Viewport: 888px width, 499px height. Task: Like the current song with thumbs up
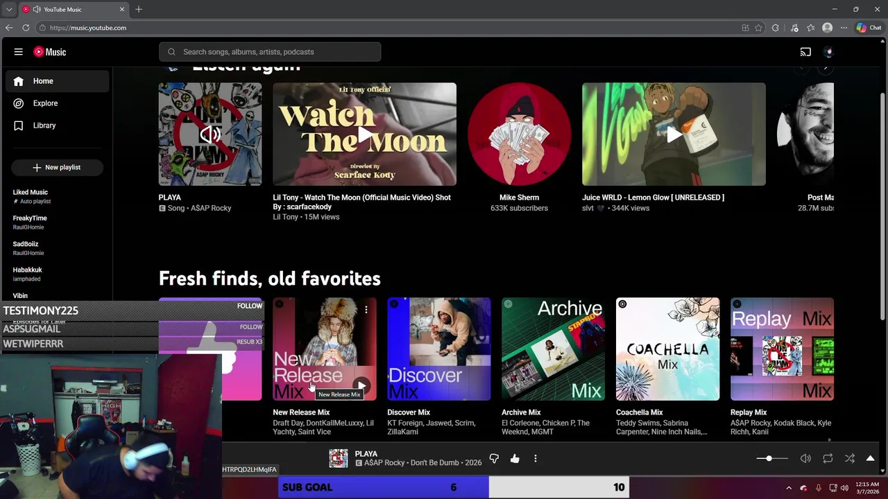pos(515,459)
